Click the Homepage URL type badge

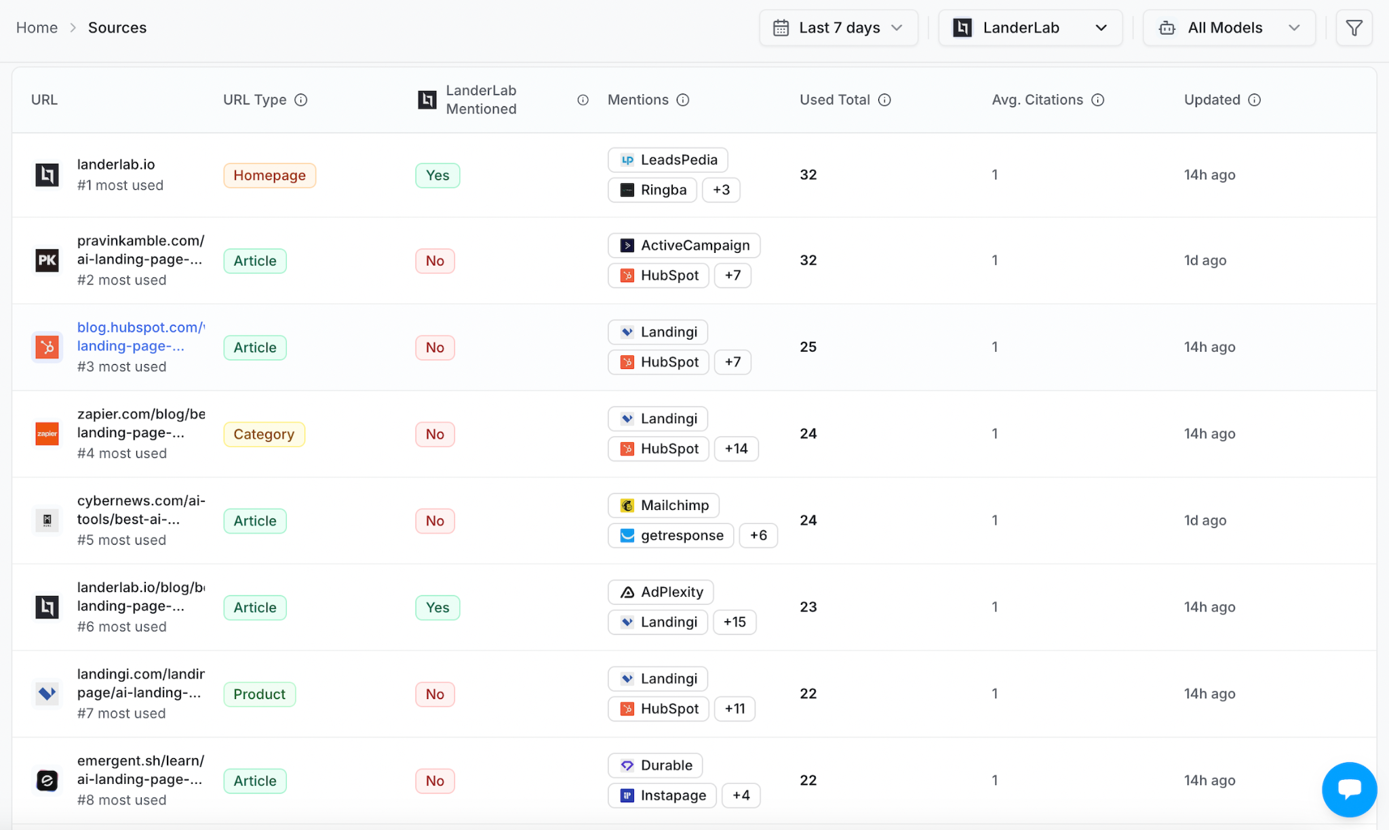pyautogui.click(x=269, y=176)
